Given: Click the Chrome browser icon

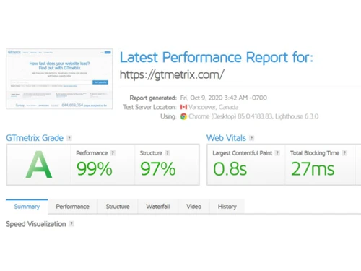Looking at the screenshot, I should click(x=183, y=116).
